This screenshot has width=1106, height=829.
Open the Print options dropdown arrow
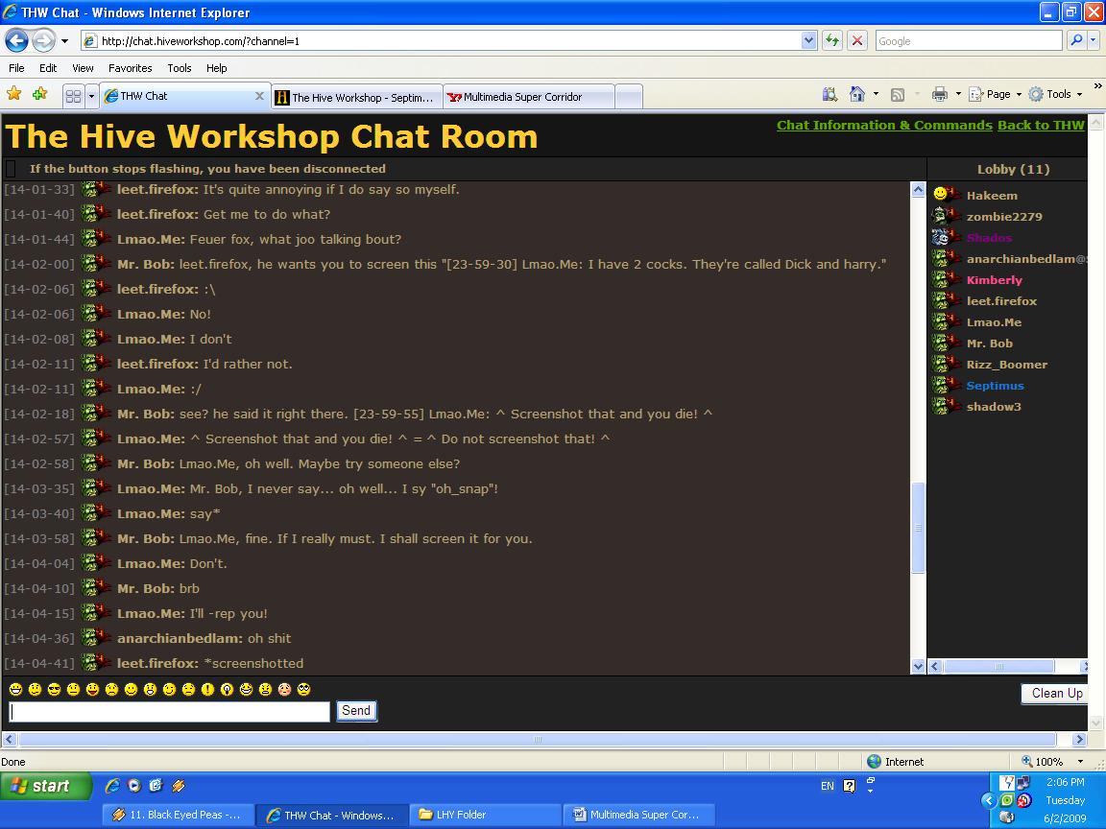coord(958,94)
